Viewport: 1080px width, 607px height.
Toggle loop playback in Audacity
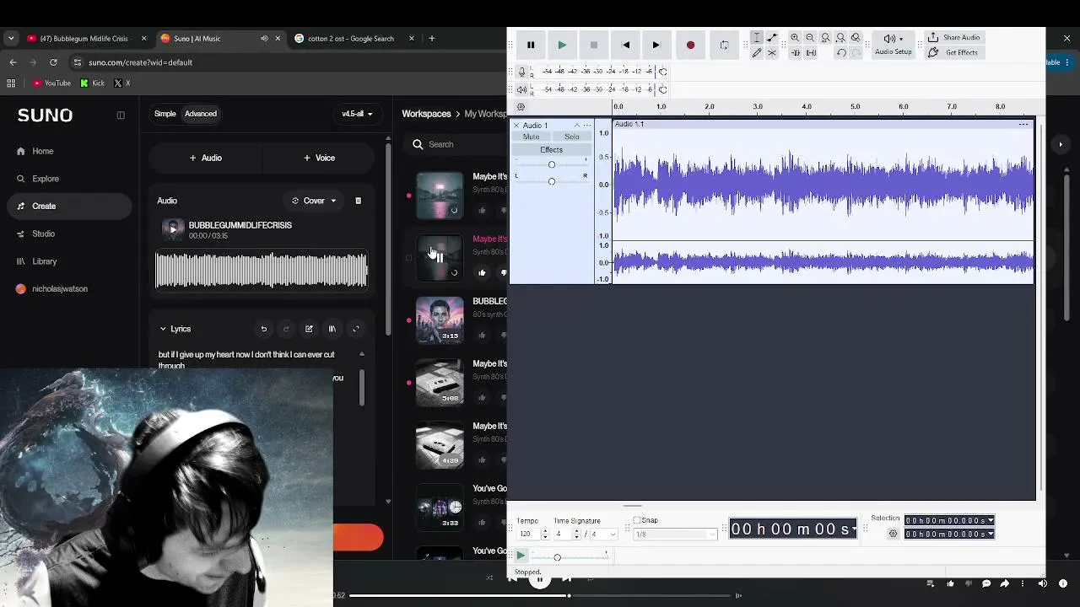[x=724, y=46]
